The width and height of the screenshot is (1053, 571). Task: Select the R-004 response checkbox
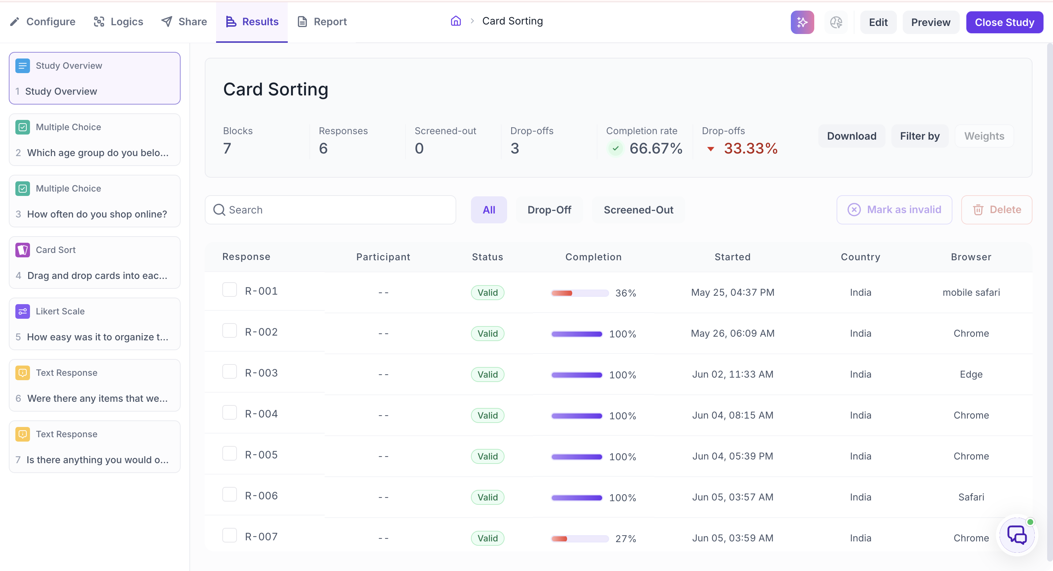click(x=229, y=412)
